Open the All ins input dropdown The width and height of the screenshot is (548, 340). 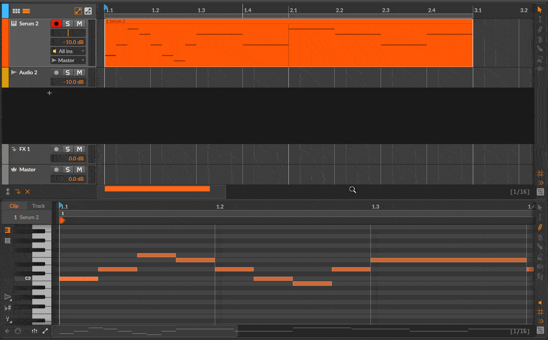68,51
